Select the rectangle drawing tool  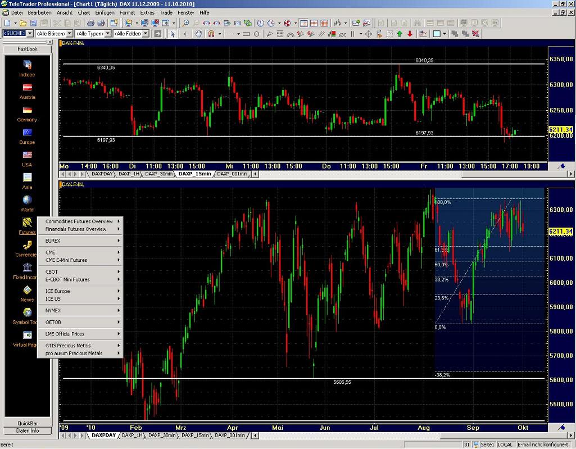point(246,34)
